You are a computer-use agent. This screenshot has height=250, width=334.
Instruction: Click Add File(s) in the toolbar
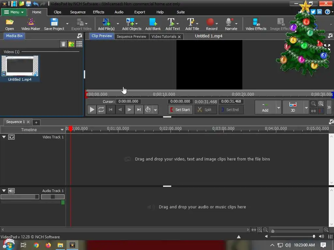pos(106,24)
